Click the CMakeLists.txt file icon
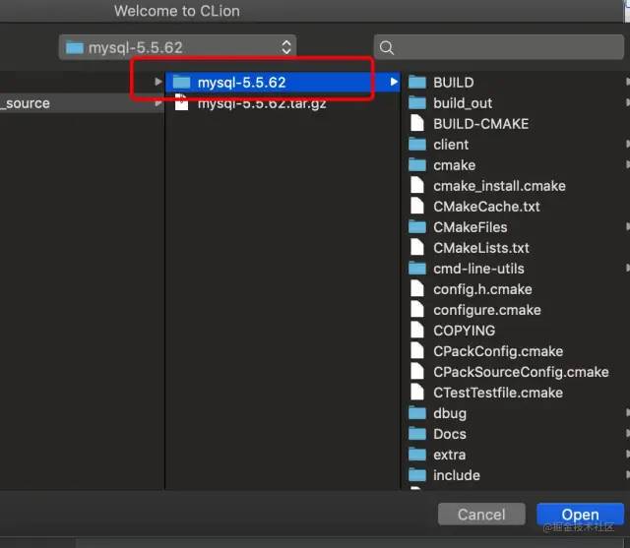Viewport: 630px width, 548px height. click(x=417, y=247)
